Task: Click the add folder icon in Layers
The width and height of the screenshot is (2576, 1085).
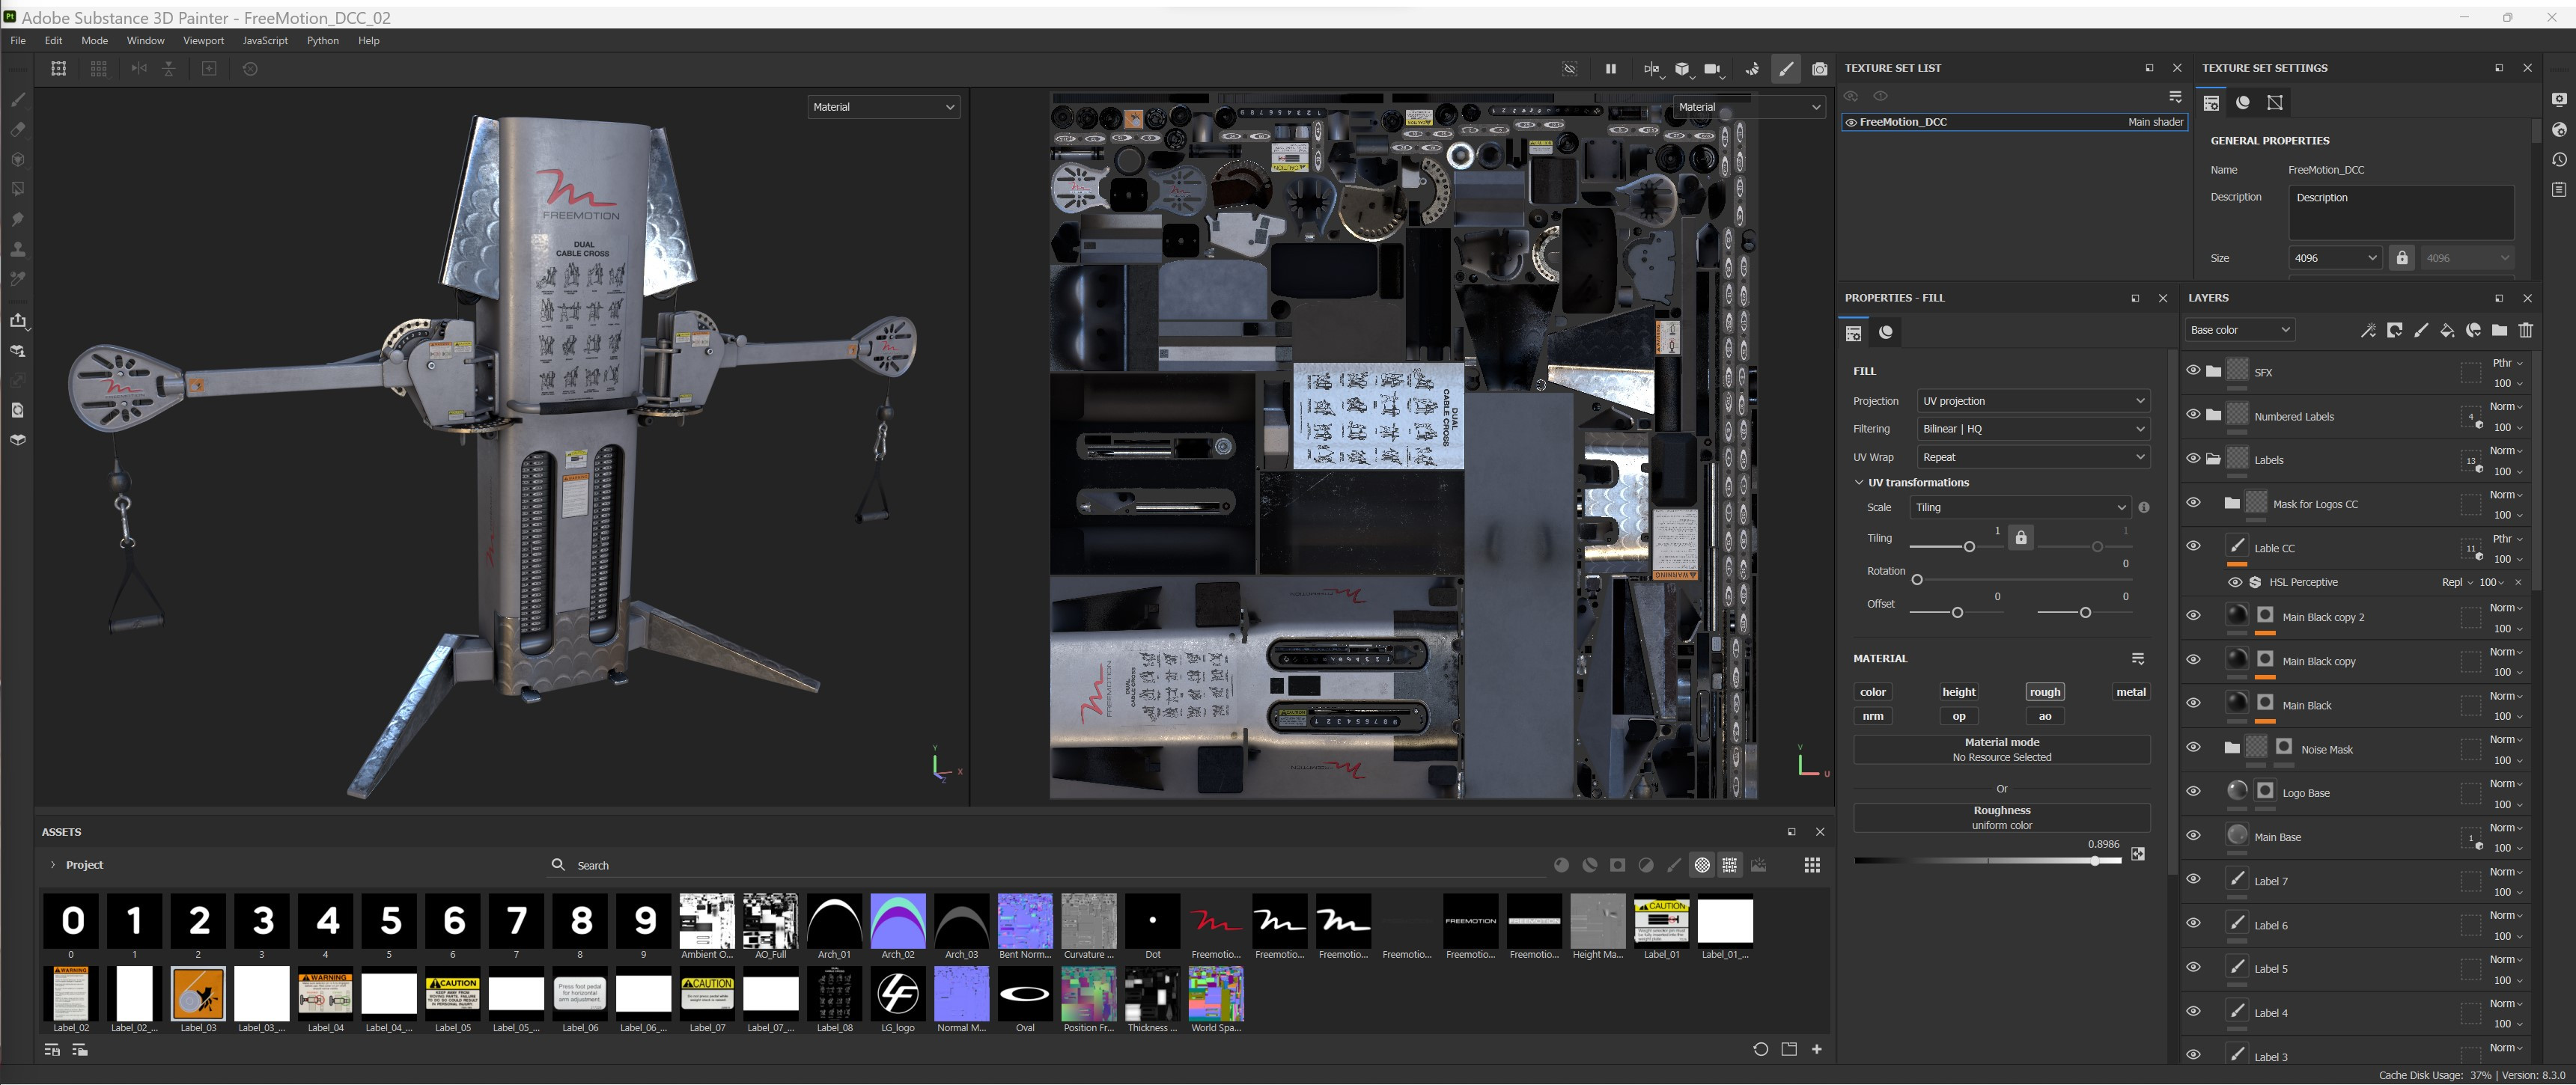Action: pyautogui.click(x=2499, y=330)
